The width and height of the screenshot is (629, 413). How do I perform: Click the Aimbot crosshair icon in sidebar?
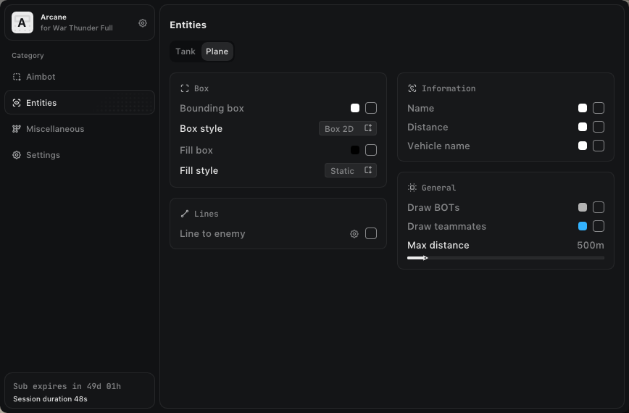click(x=17, y=77)
